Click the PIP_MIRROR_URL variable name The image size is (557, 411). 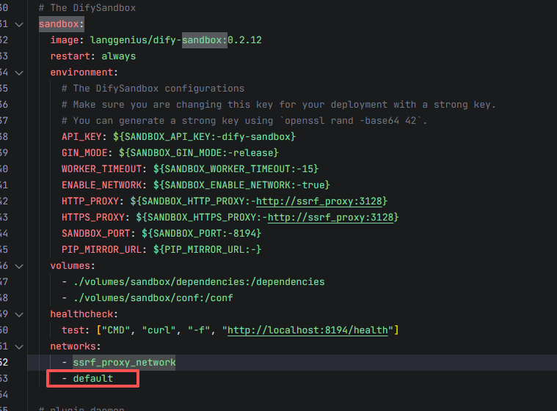[101, 249]
